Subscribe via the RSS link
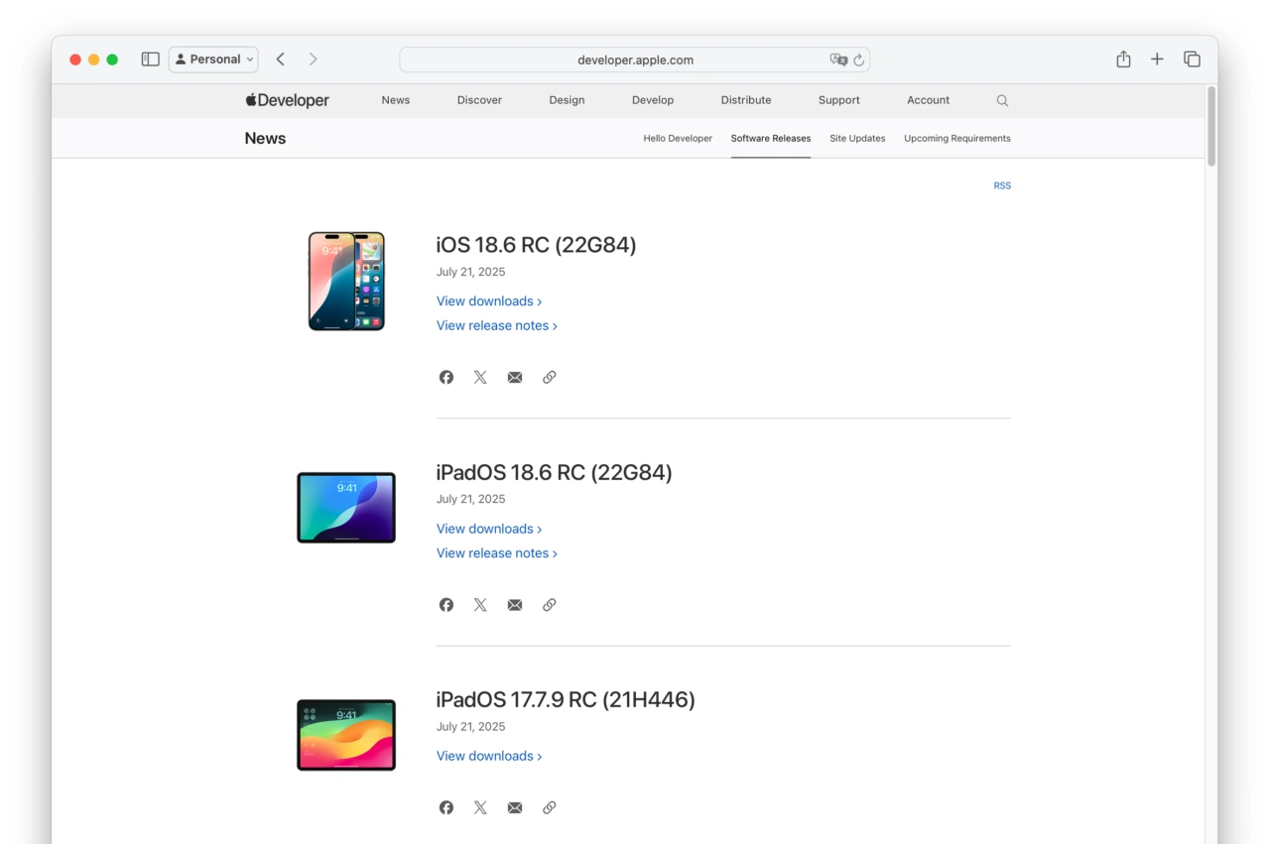This screenshot has height=844, width=1270. pyautogui.click(x=1002, y=185)
